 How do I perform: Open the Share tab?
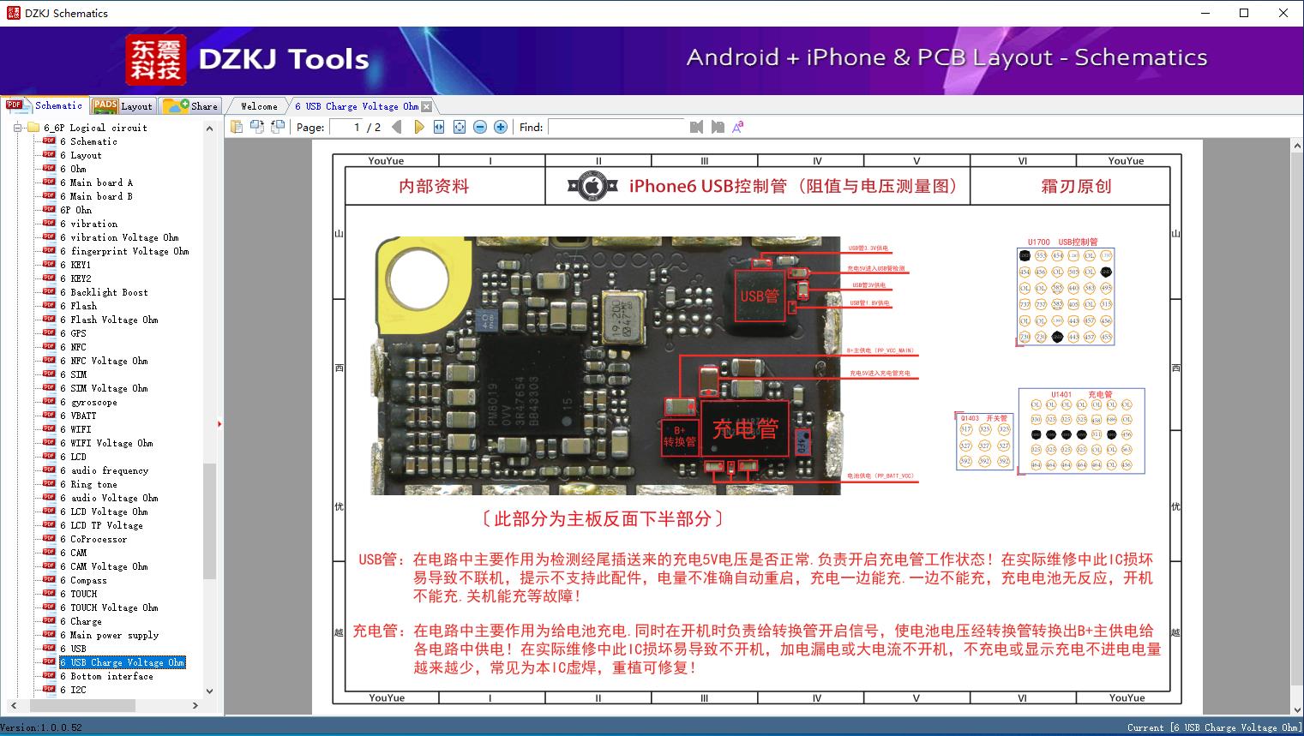[190, 106]
